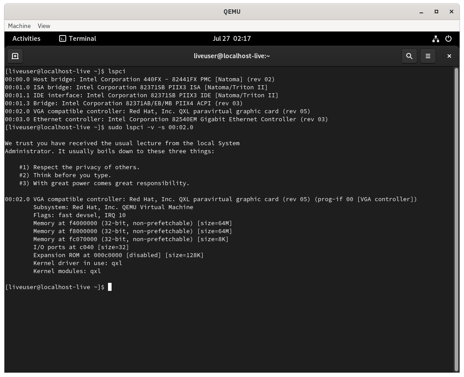Click 'Memory at f4000000' line
Screen dimensions: 464x377
132,223
